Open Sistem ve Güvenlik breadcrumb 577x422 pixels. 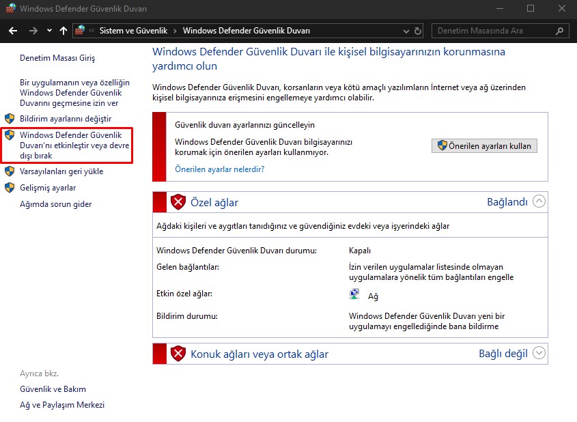133,31
